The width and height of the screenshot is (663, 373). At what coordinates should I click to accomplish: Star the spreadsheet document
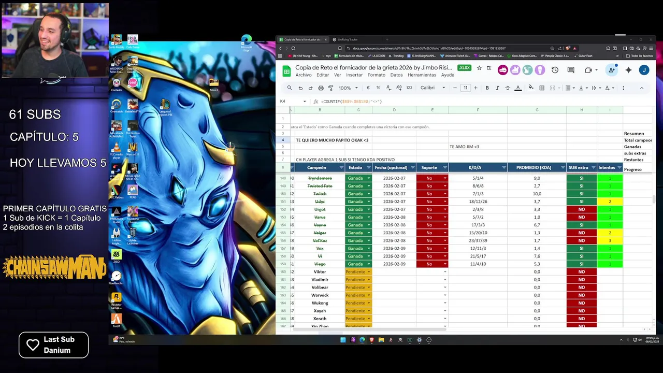coord(479,68)
